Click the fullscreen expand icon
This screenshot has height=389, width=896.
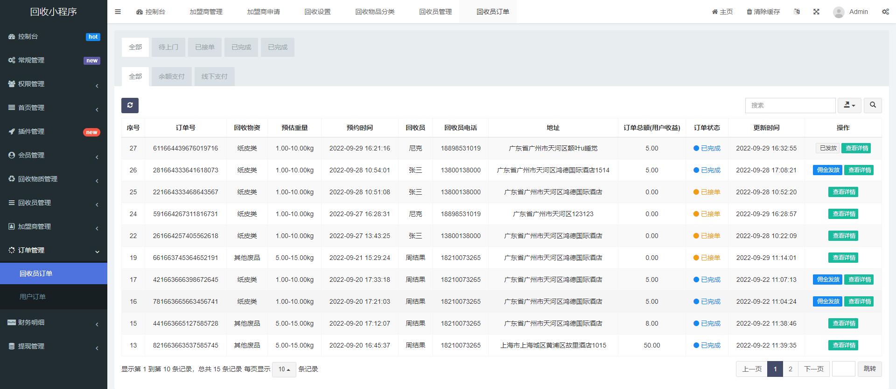tap(816, 12)
